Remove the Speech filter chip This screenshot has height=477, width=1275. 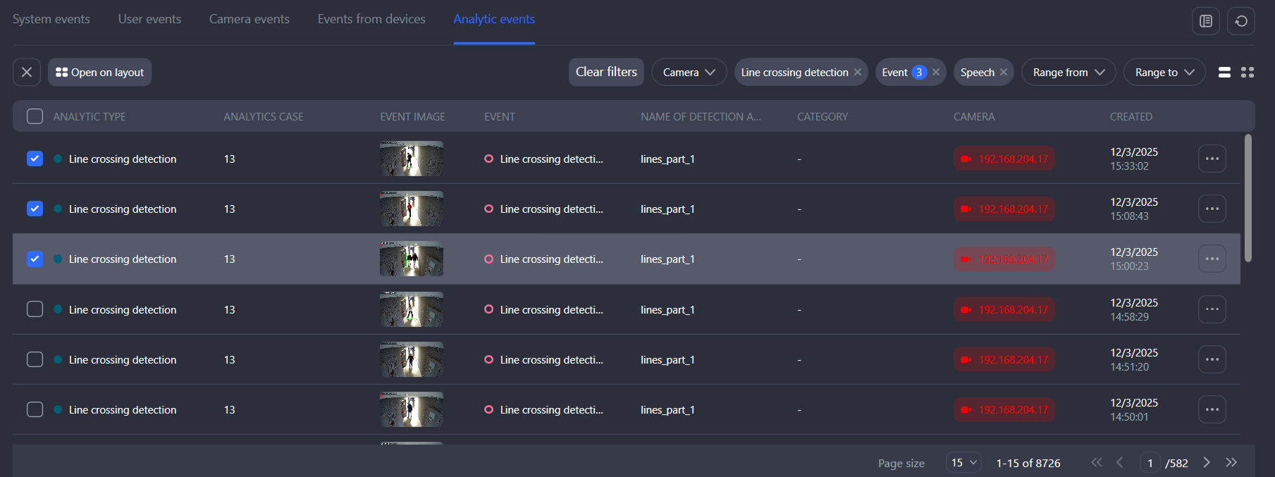point(1004,73)
